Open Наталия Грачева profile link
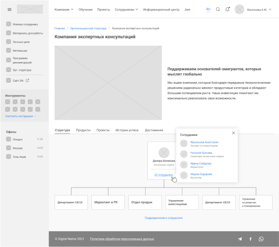The height and width of the screenshot is (247, 279). (201, 153)
